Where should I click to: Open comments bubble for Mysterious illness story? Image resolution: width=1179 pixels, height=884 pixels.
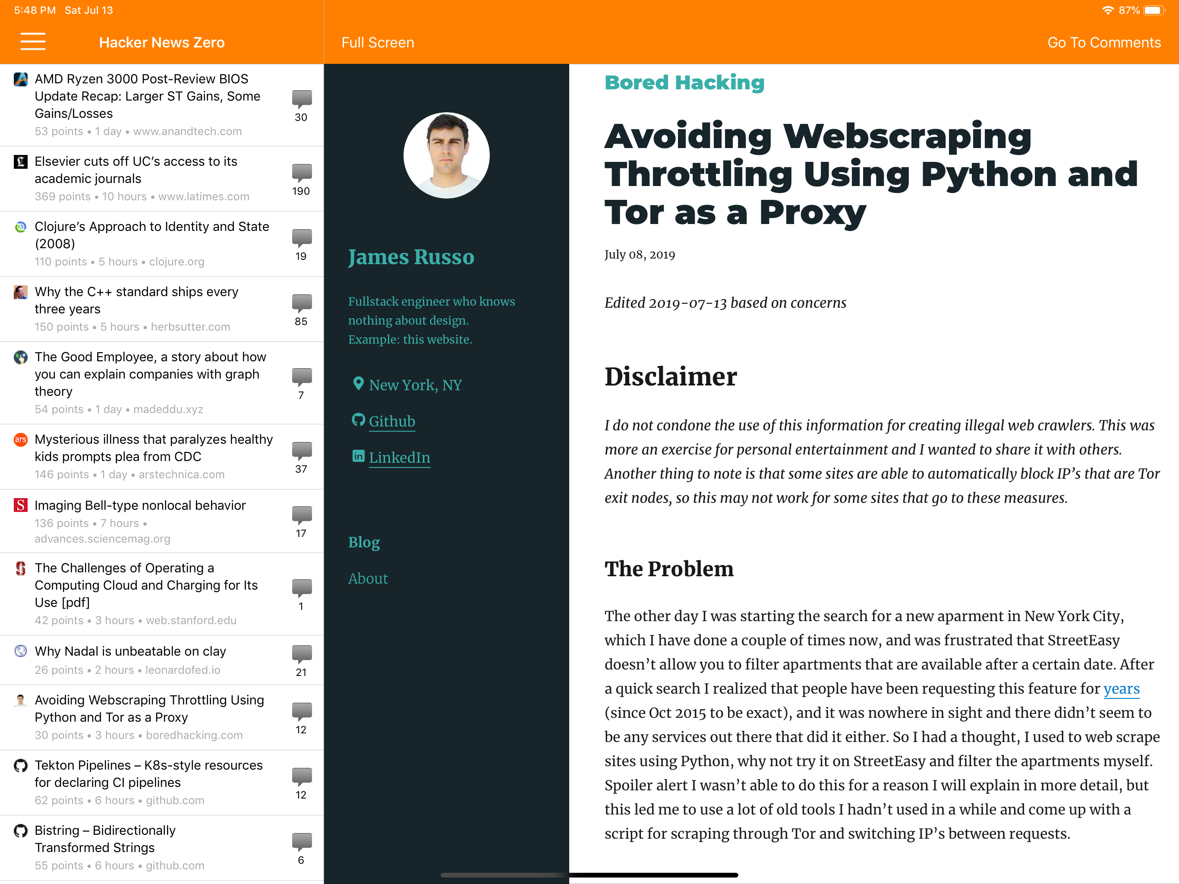302,458
